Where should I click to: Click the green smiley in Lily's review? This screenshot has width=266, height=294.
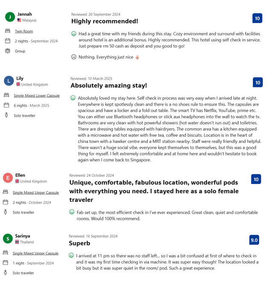(73, 98)
